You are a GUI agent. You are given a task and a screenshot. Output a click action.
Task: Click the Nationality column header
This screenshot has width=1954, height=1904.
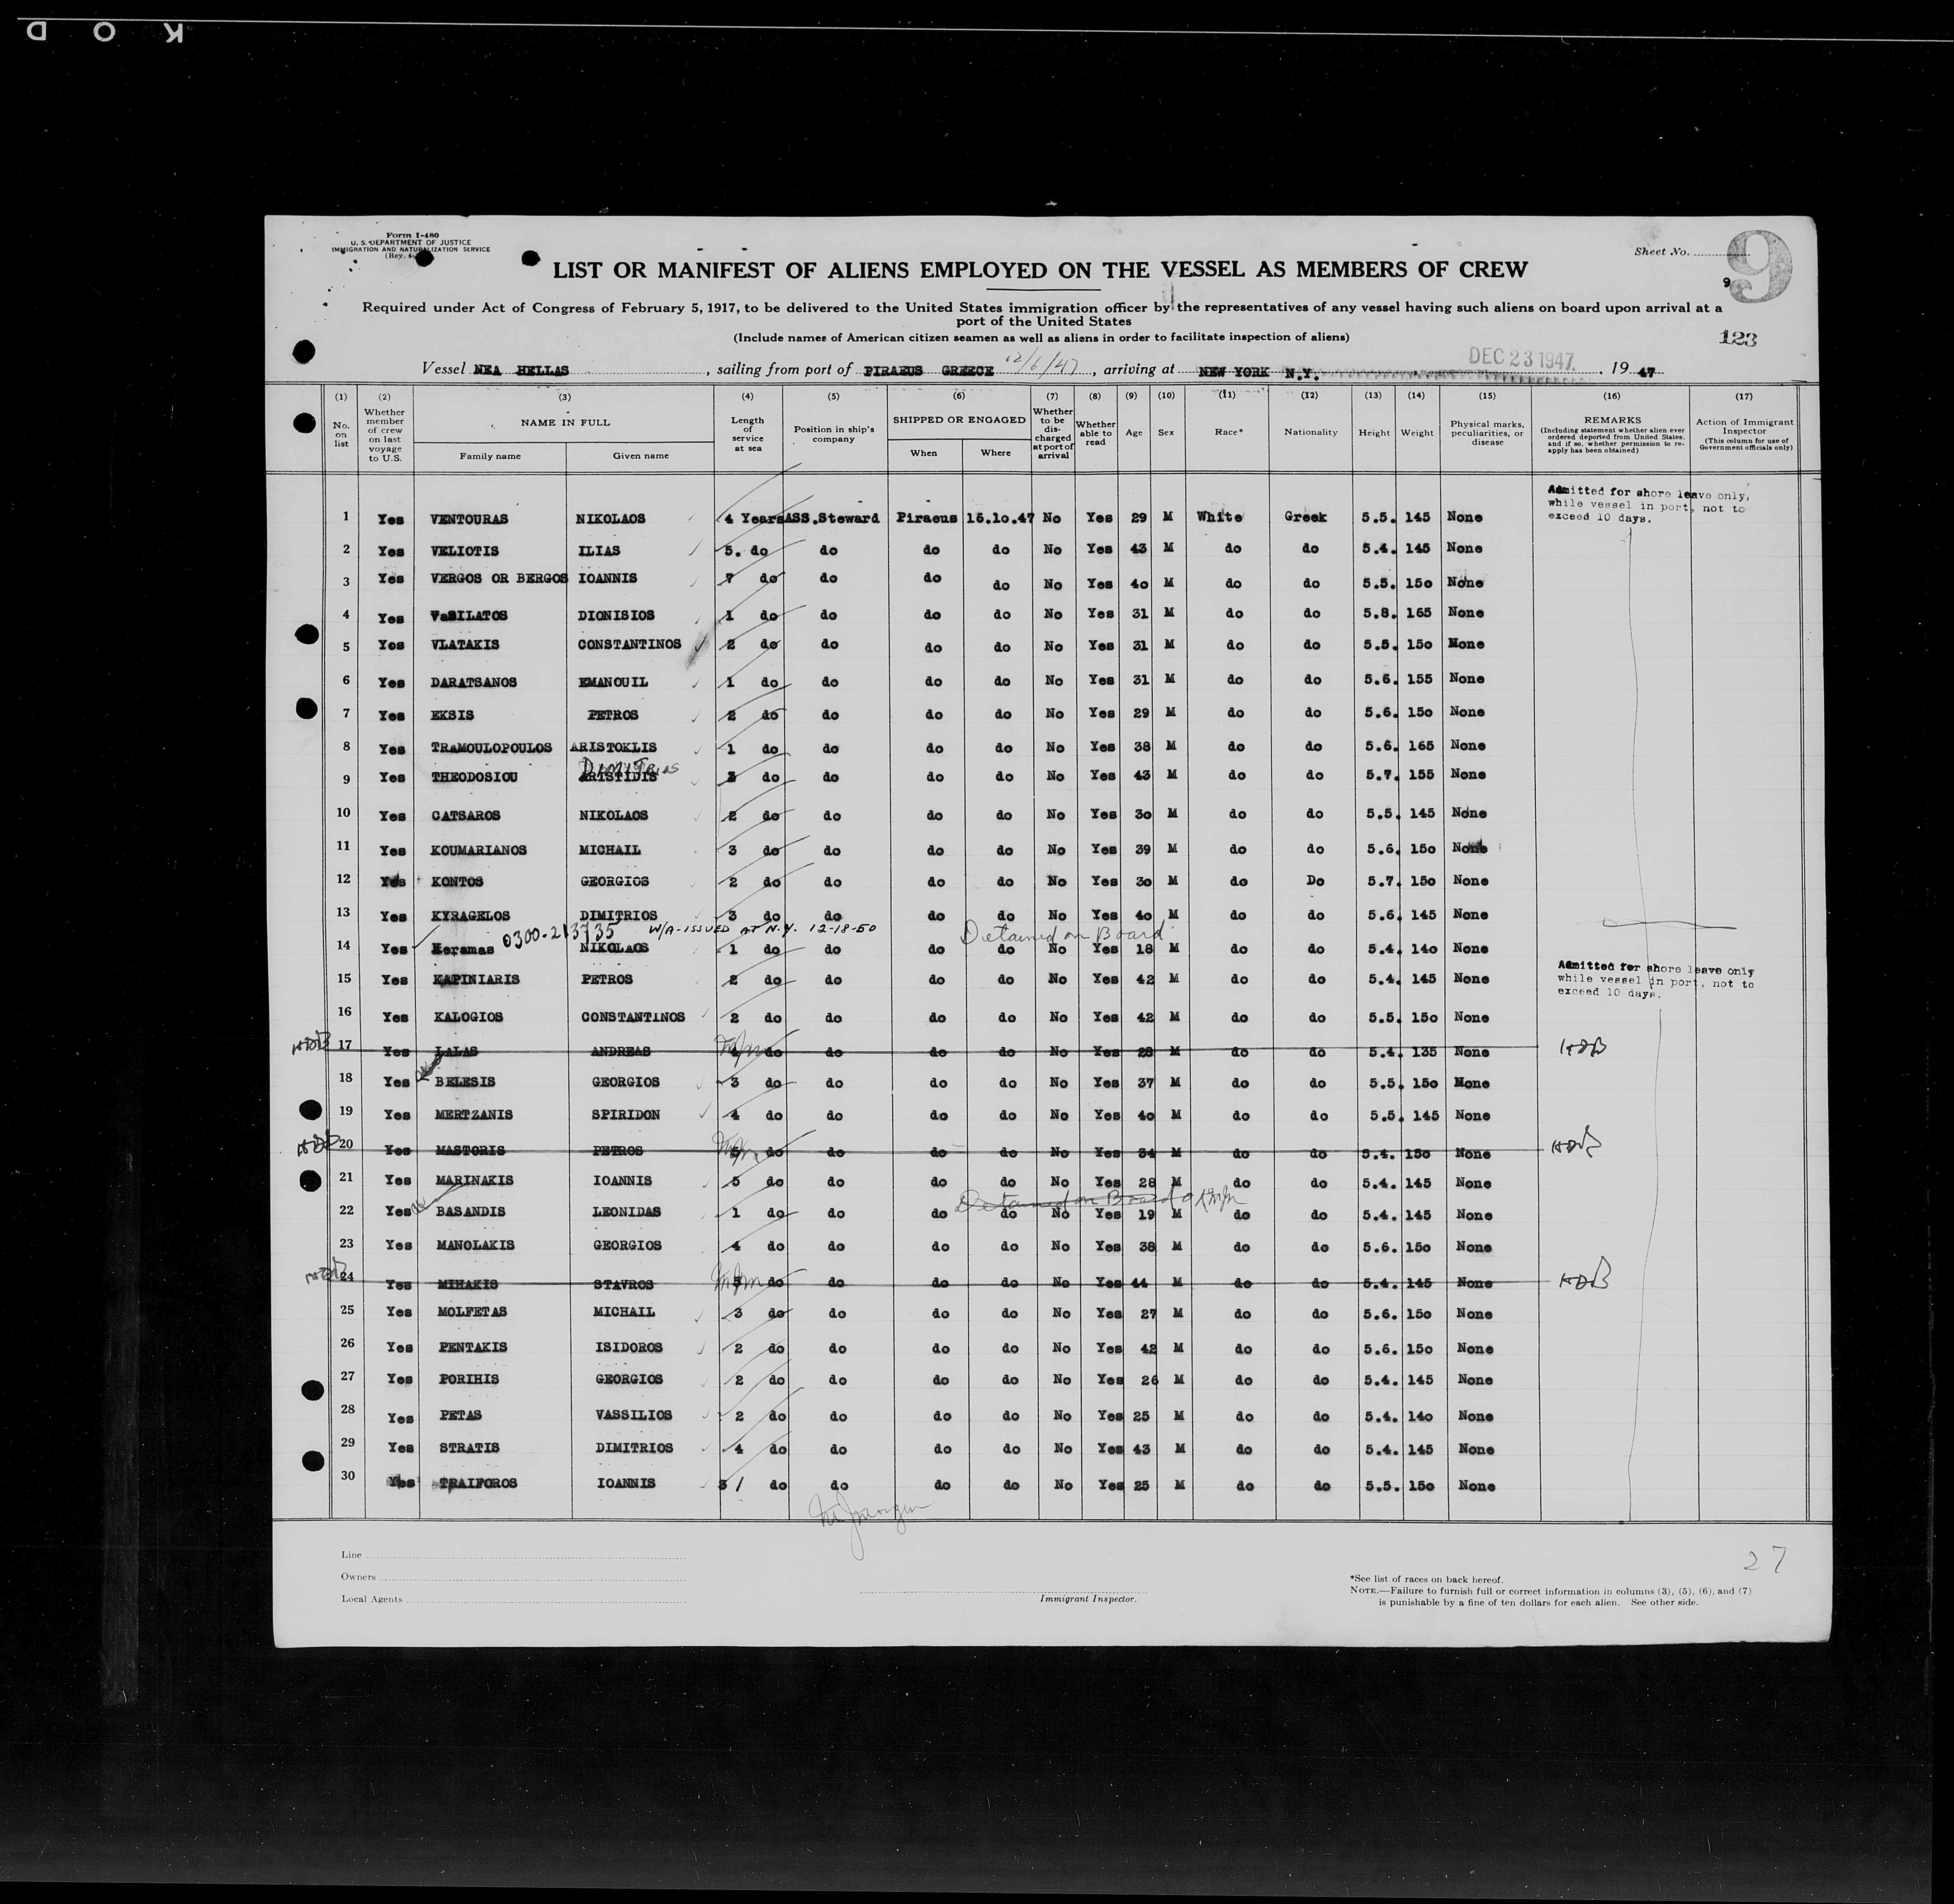tap(1311, 433)
